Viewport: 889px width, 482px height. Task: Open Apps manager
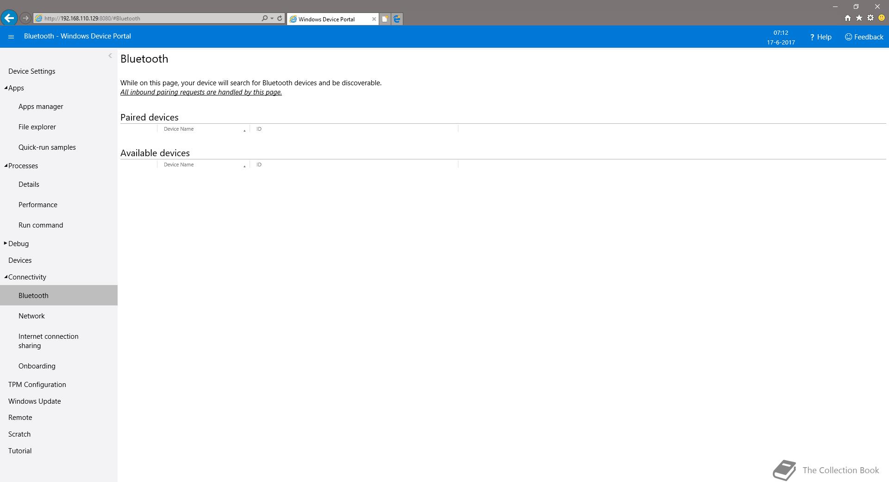pos(41,107)
